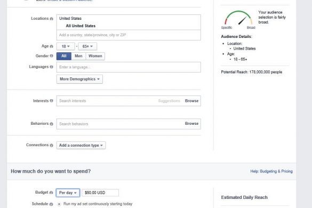Select run ad set continuously radio button
This screenshot has height=208, width=312.
pyautogui.click(x=59, y=204)
